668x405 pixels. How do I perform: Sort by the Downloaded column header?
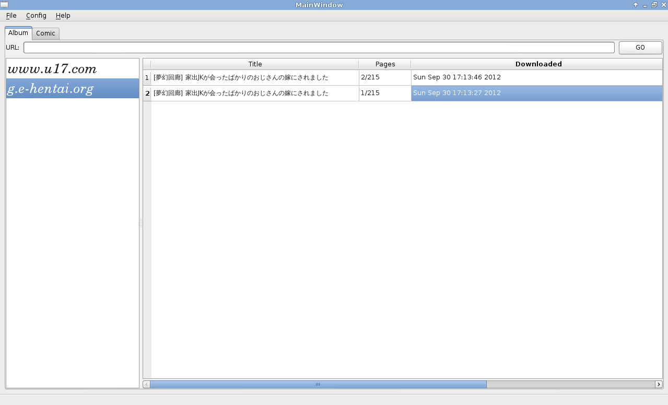[538, 64]
